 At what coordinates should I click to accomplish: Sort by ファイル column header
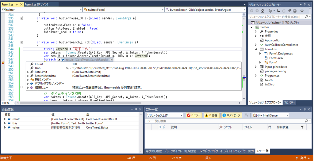tap(254, 127)
